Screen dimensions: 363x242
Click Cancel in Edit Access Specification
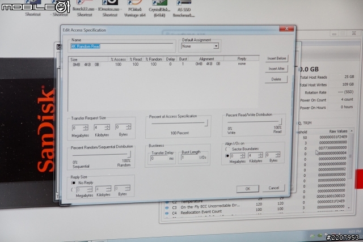point(273,188)
